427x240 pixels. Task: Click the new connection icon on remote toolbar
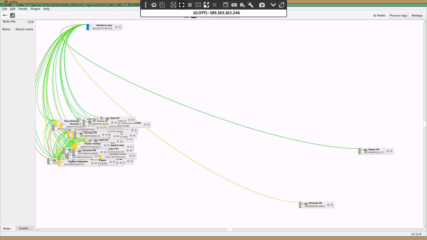pyautogui.click(x=162, y=5)
